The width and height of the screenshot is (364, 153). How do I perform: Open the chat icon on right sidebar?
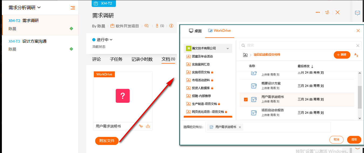[358, 13]
